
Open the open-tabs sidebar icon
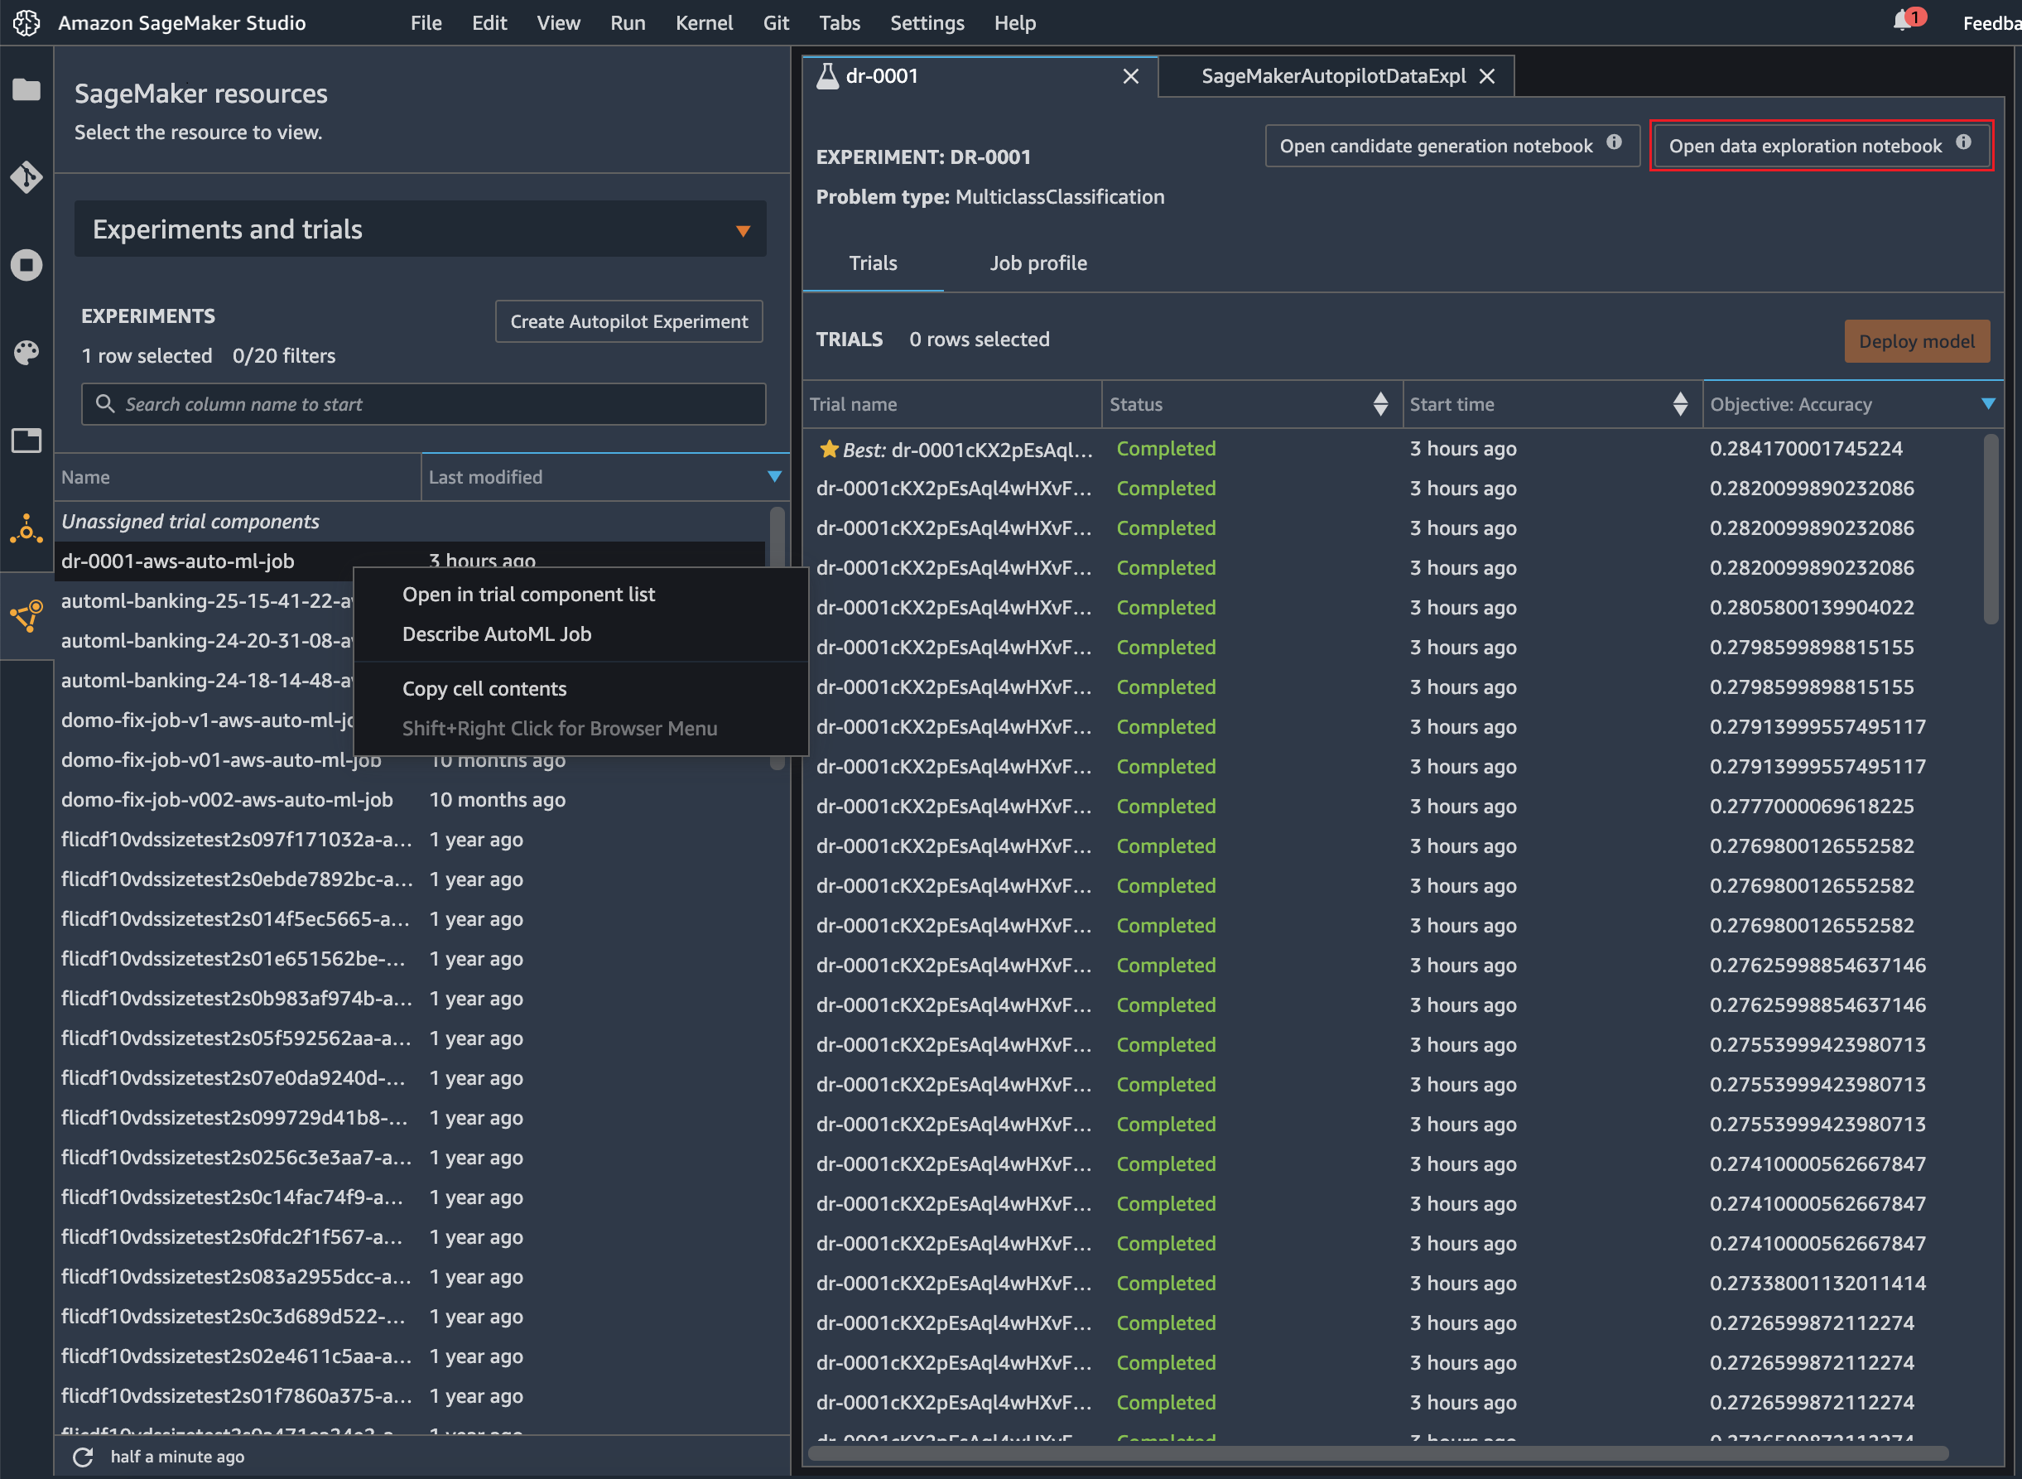point(26,441)
